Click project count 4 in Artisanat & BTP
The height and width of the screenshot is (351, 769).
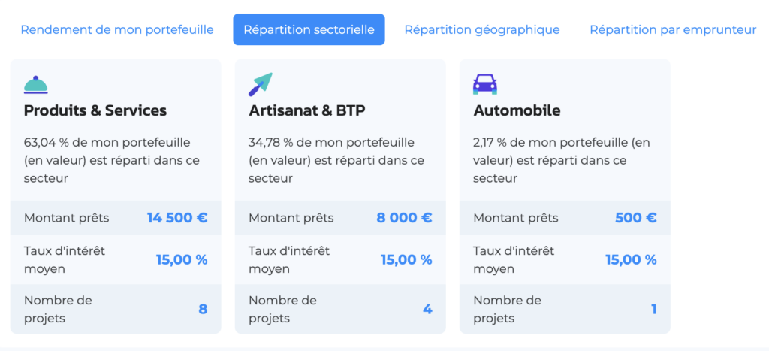[427, 309]
